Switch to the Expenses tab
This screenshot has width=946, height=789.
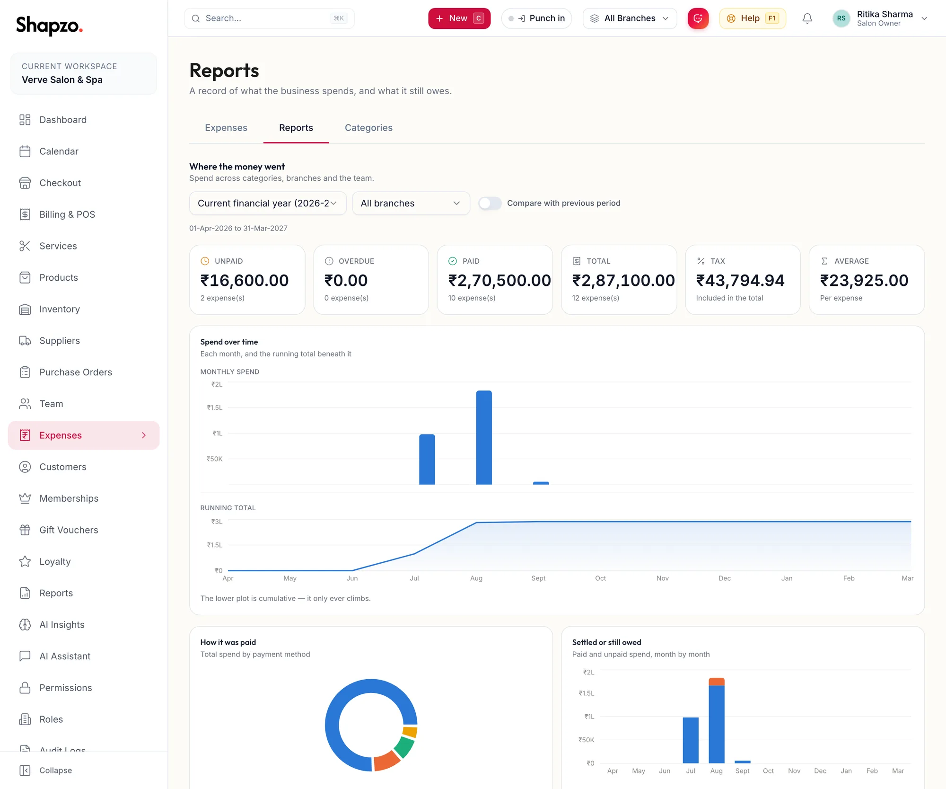(226, 128)
